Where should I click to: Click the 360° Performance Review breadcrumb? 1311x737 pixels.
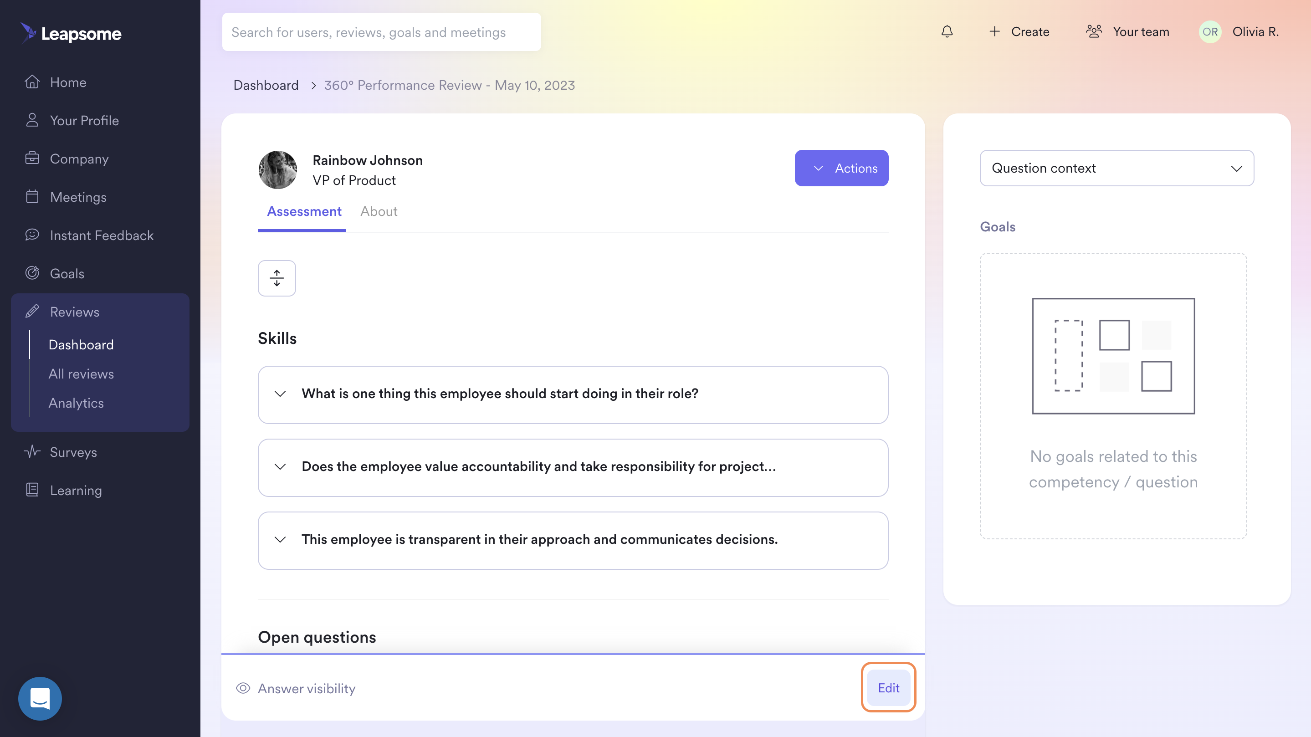[450, 85]
